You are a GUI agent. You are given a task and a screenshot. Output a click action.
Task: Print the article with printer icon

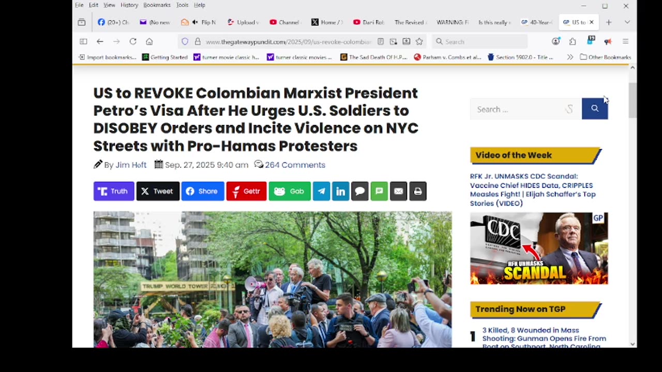coord(418,191)
